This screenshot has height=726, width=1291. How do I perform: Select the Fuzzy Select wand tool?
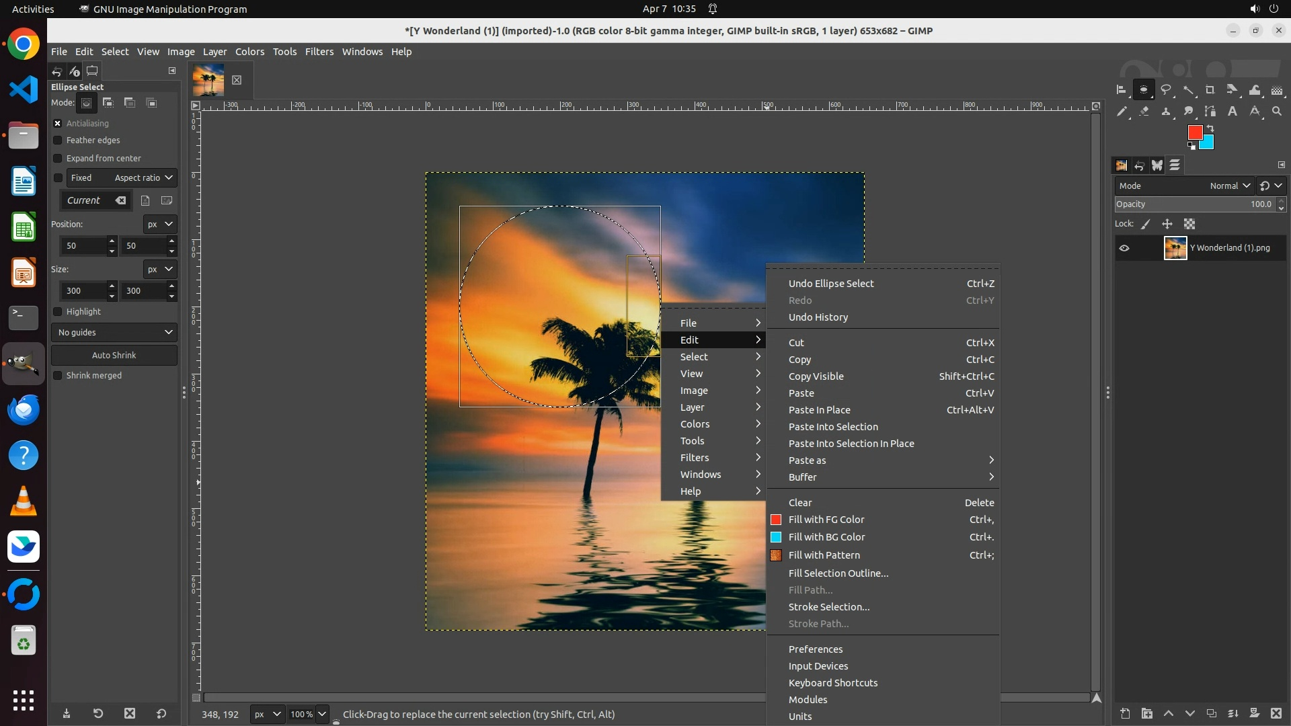1188,89
